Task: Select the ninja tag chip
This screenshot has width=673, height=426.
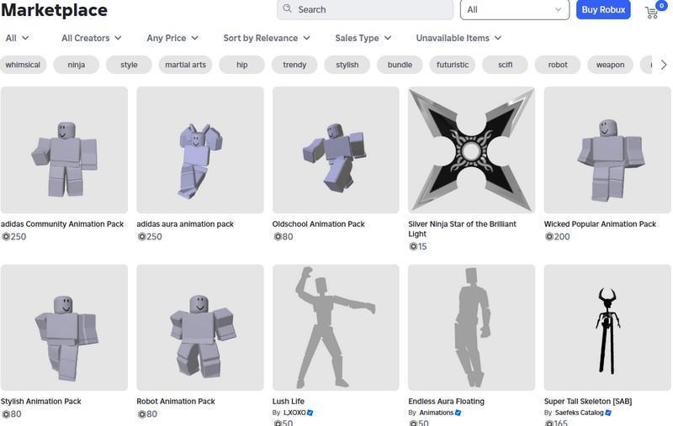Action: [x=77, y=65]
